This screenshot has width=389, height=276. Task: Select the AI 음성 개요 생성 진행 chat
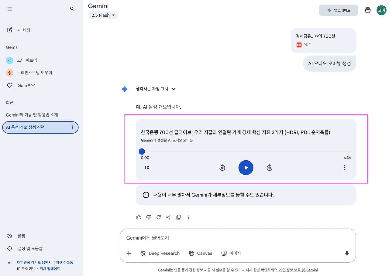(40, 128)
